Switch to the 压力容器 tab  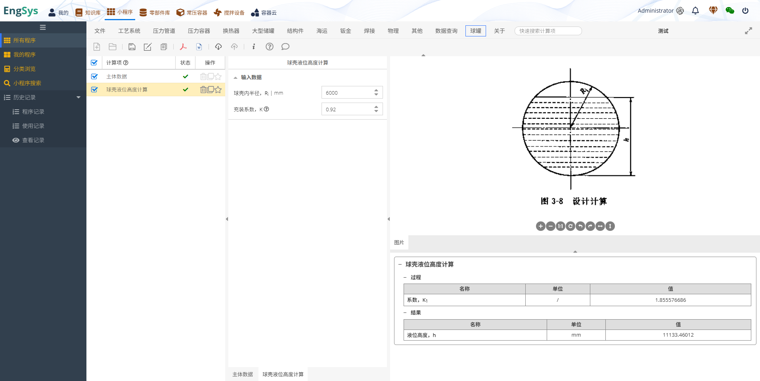(198, 30)
